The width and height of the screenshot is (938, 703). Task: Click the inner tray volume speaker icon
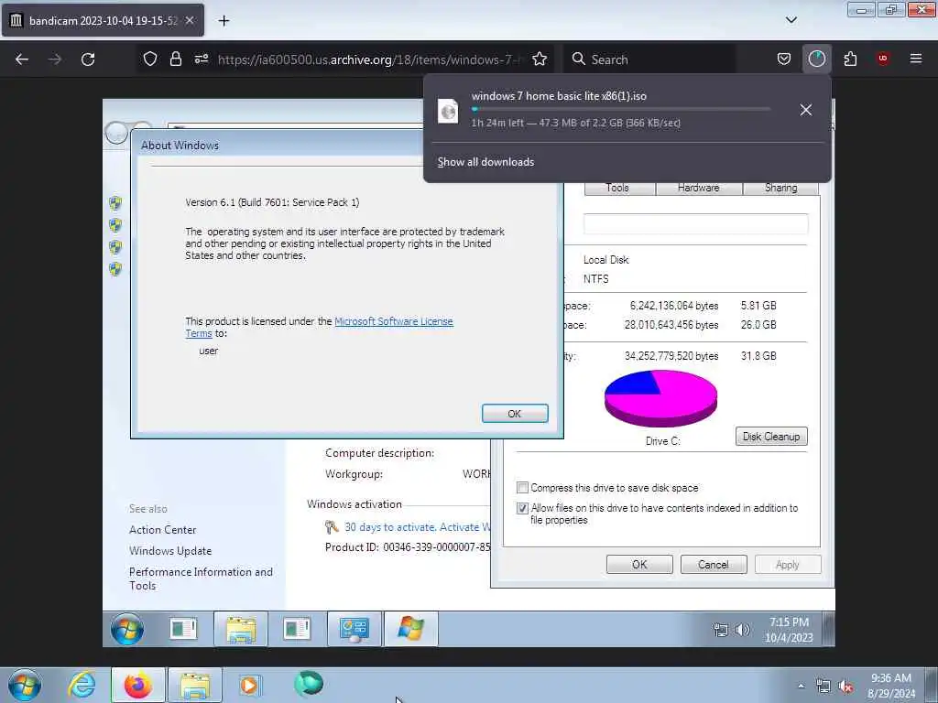(742, 630)
